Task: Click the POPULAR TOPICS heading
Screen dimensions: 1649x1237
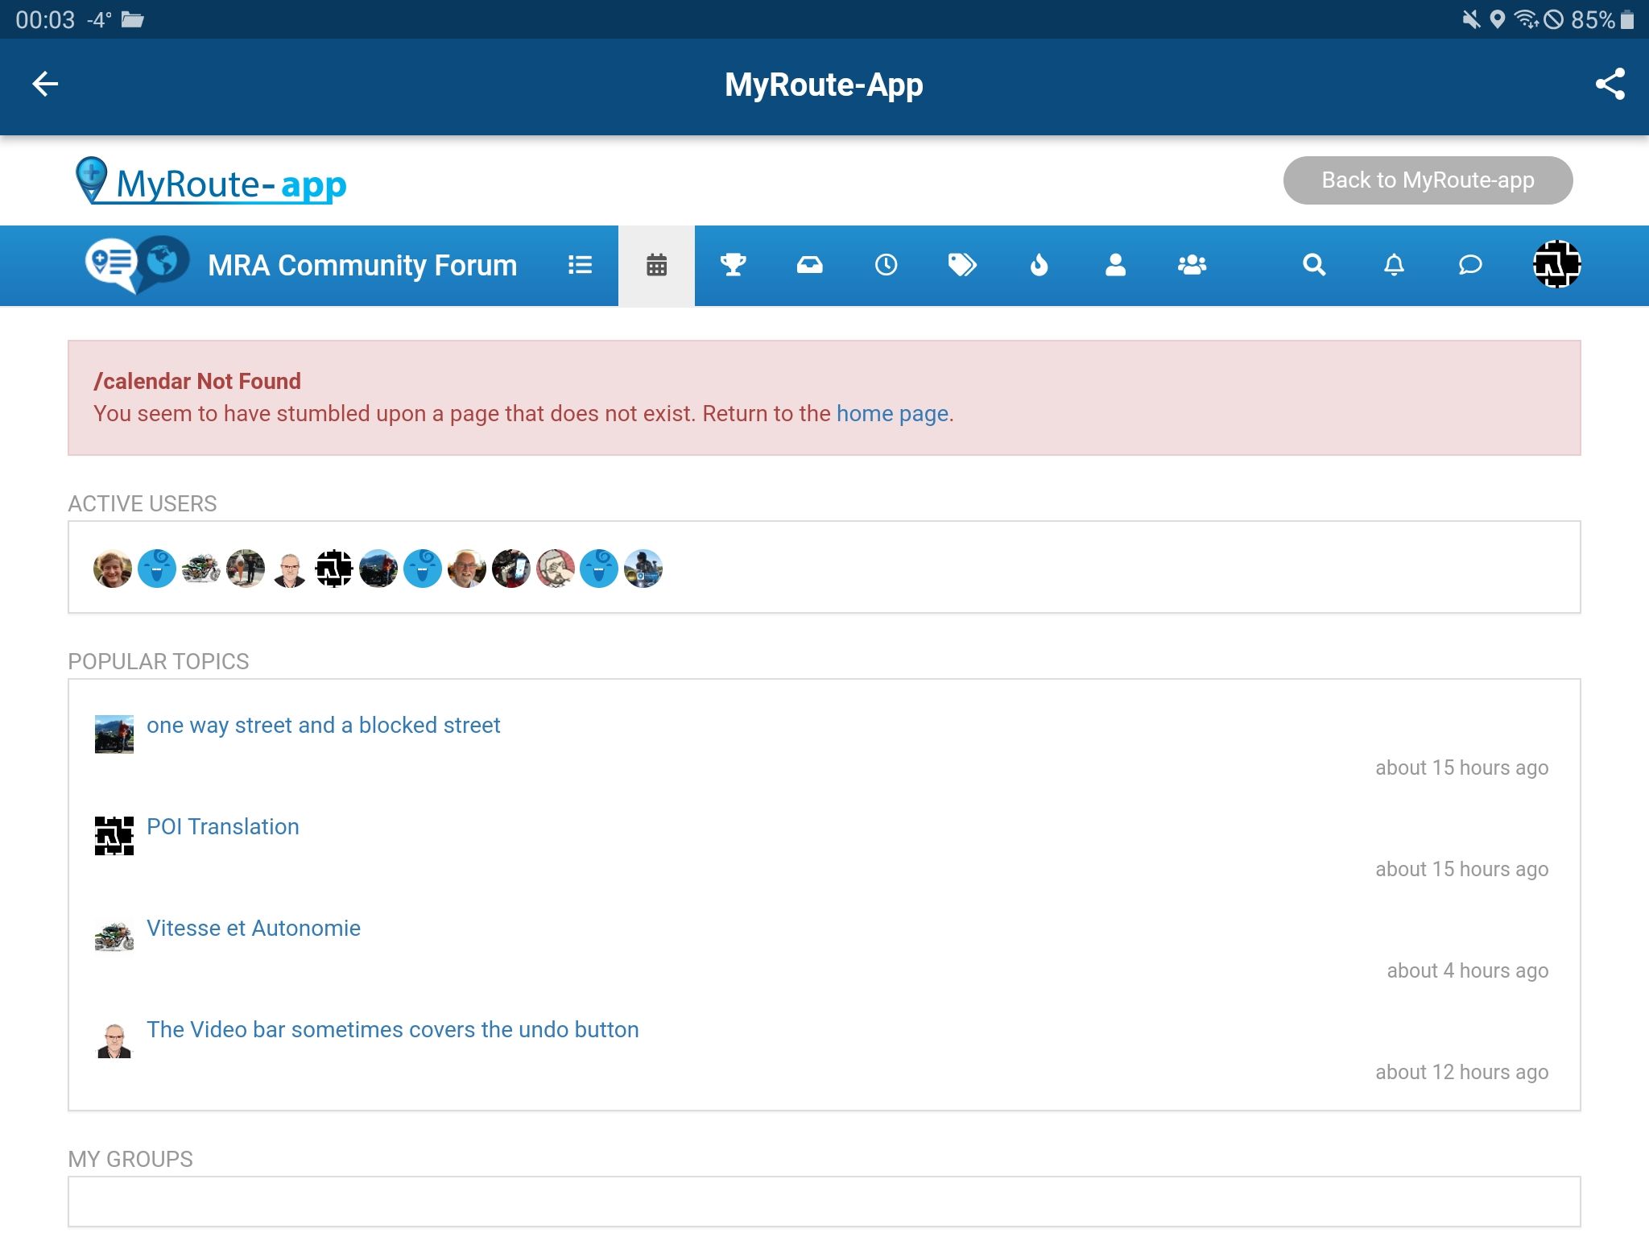Action: coord(159,661)
